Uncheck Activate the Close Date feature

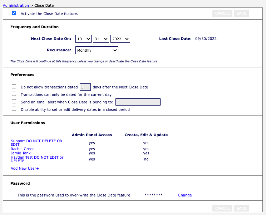(14, 13)
